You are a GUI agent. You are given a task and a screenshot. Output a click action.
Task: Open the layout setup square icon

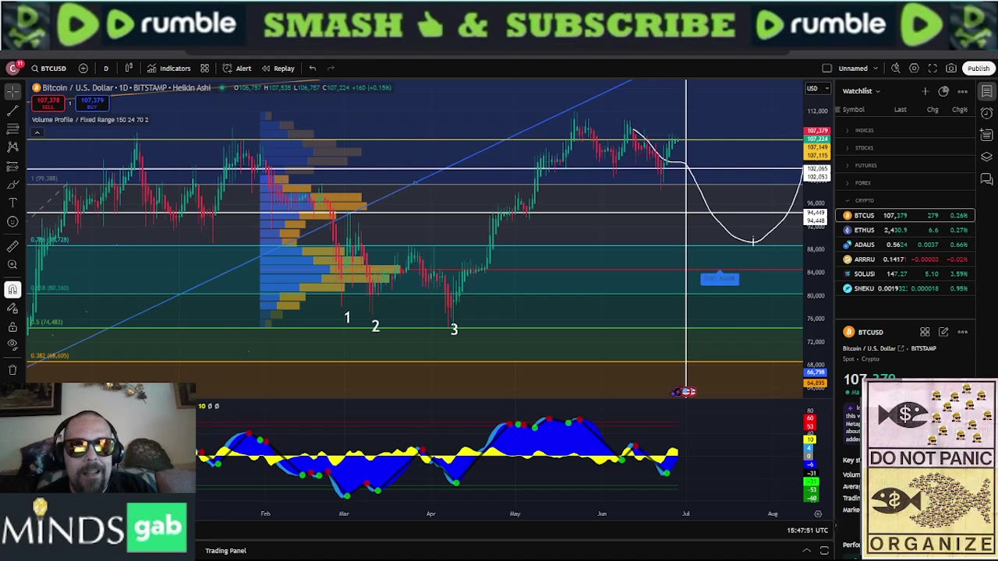pyautogui.click(x=827, y=69)
